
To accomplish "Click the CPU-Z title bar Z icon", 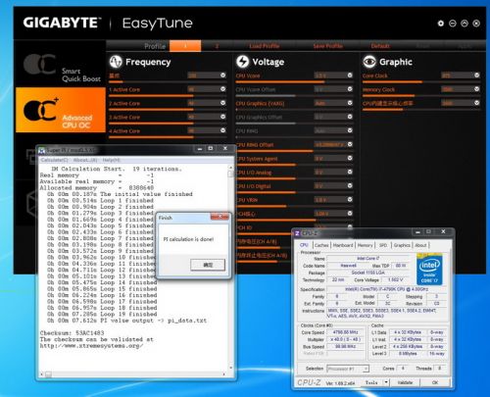I will pyautogui.click(x=297, y=233).
